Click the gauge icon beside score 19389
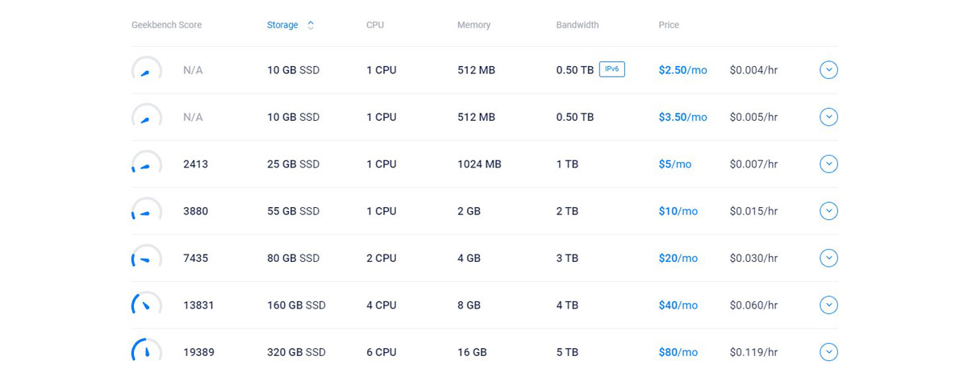 tap(147, 350)
